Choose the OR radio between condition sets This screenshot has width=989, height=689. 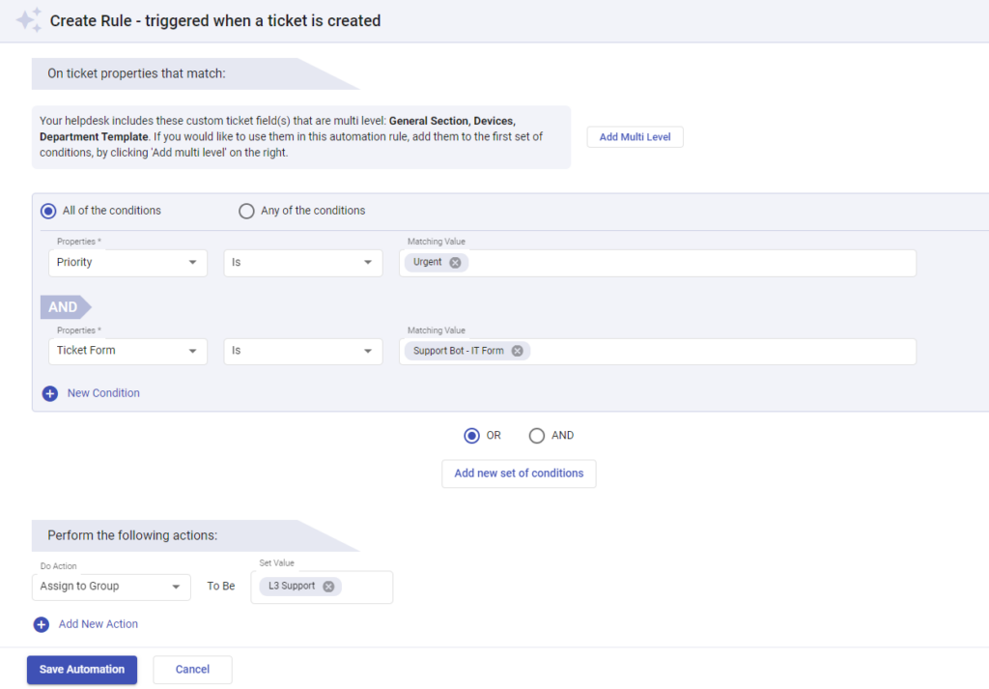[x=471, y=435]
